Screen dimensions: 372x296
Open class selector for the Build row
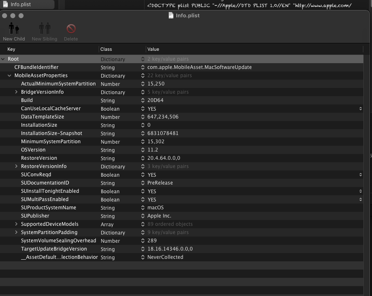click(x=142, y=100)
